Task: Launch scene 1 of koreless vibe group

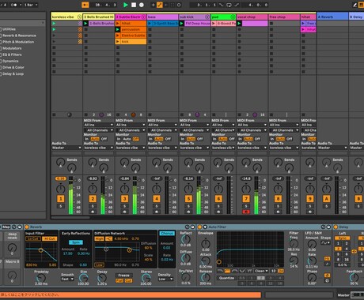Action: (x=54, y=24)
